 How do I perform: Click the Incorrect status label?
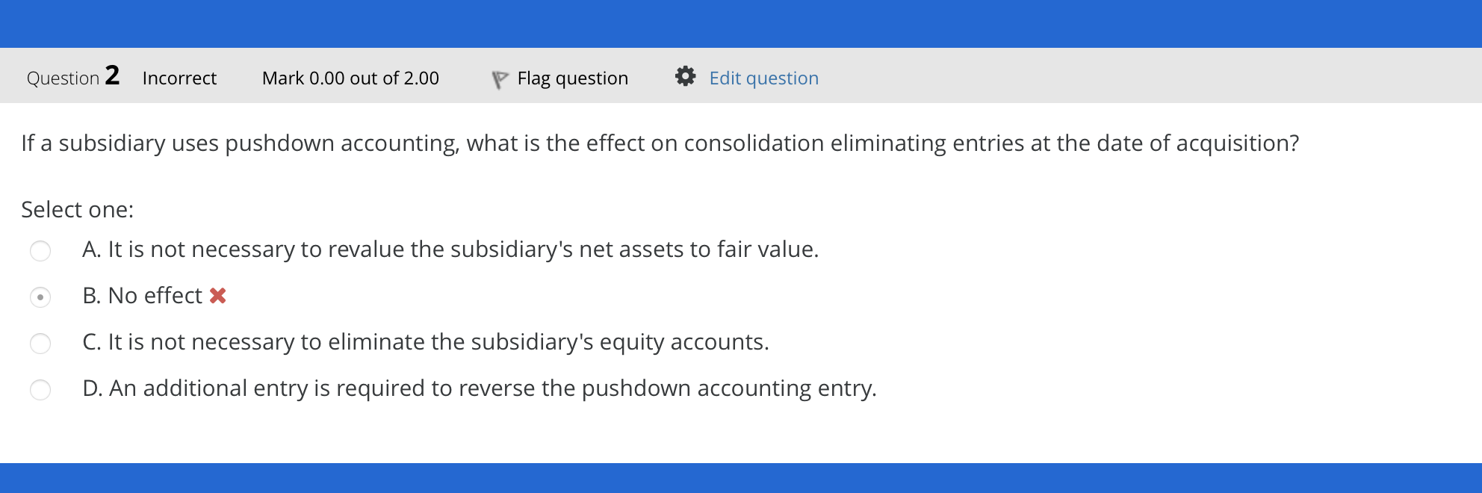179,78
